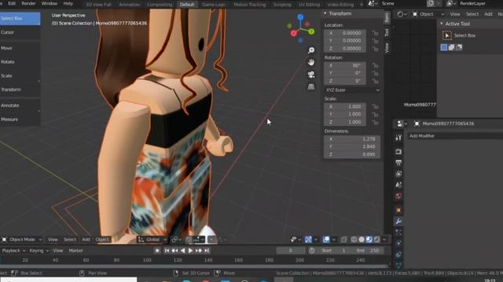Open the Marker menu in timeline
The width and height of the screenshot is (503, 282).
pyautogui.click(x=75, y=251)
